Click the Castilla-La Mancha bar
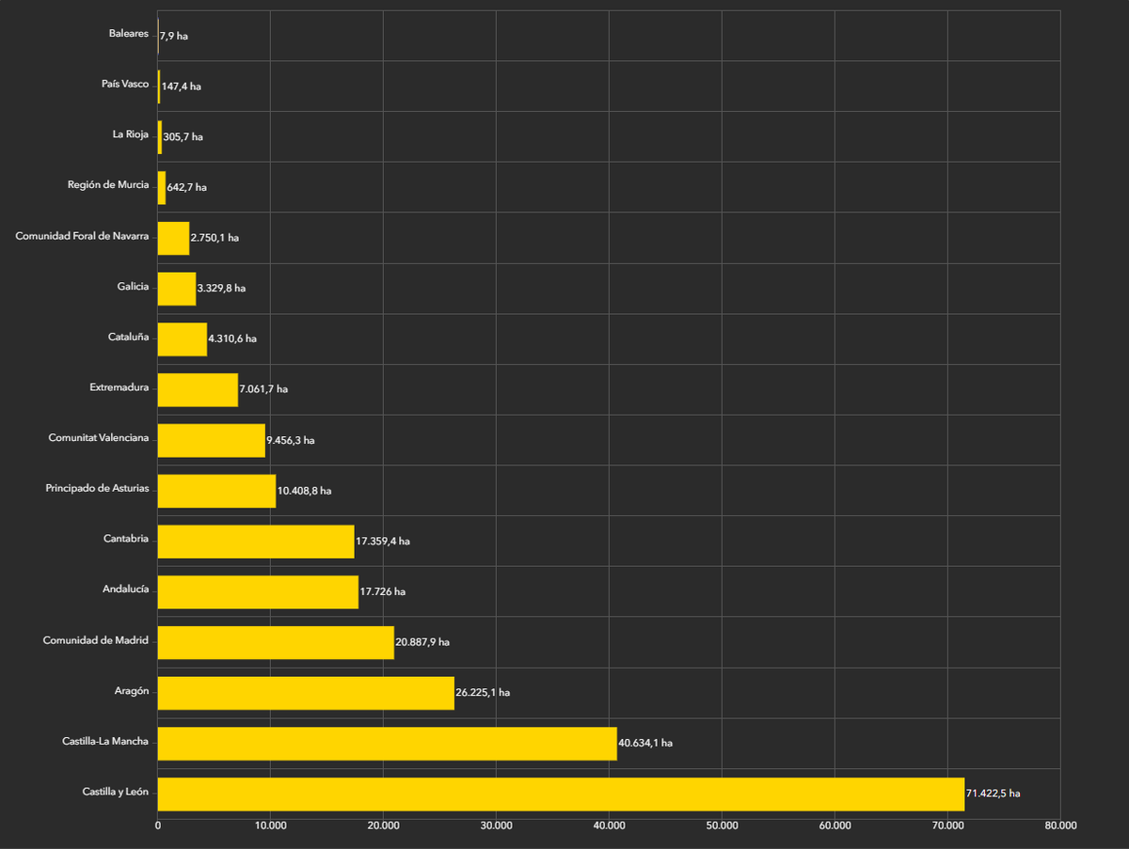Viewport: 1129px width, 849px height. (x=388, y=743)
